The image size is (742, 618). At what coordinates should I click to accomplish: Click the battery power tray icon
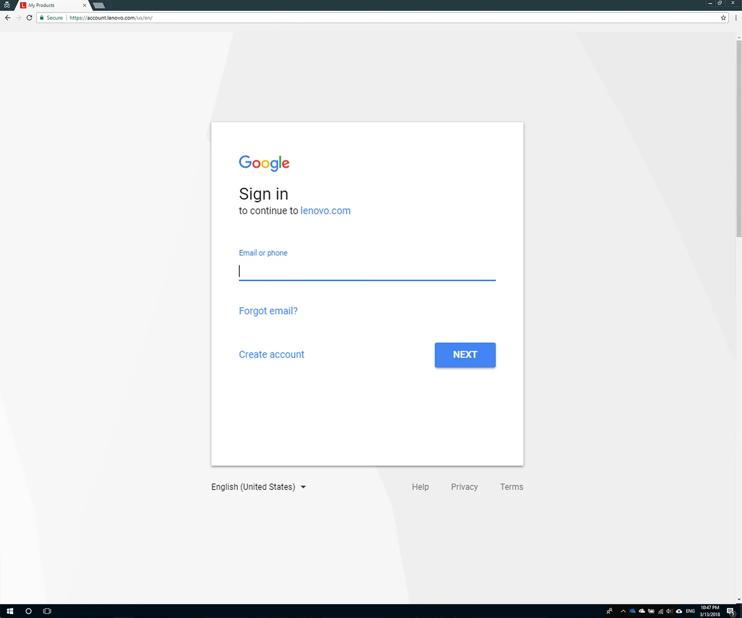click(651, 611)
